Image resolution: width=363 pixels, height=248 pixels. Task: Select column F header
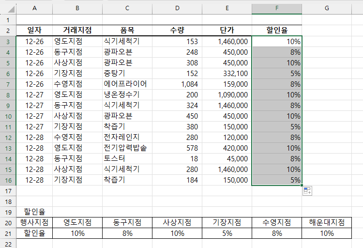tap(277, 8)
